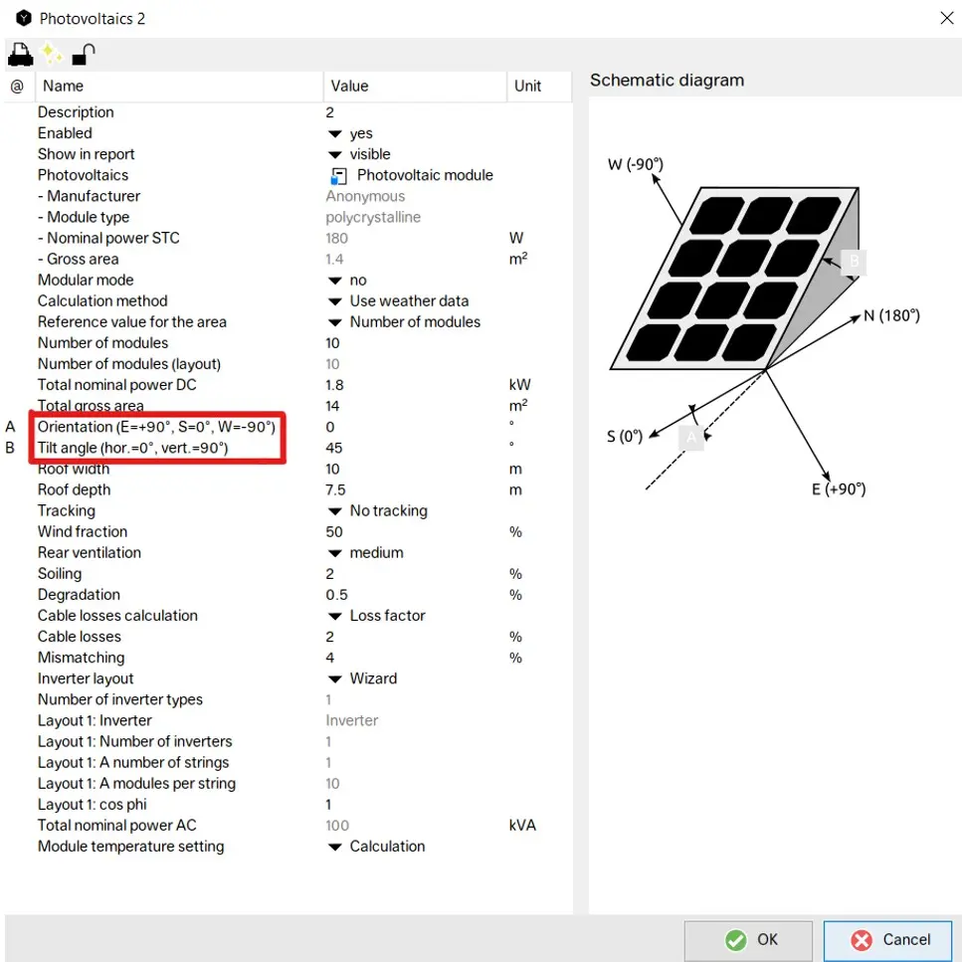Click the yellow sparkle wizard icon

[52, 54]
